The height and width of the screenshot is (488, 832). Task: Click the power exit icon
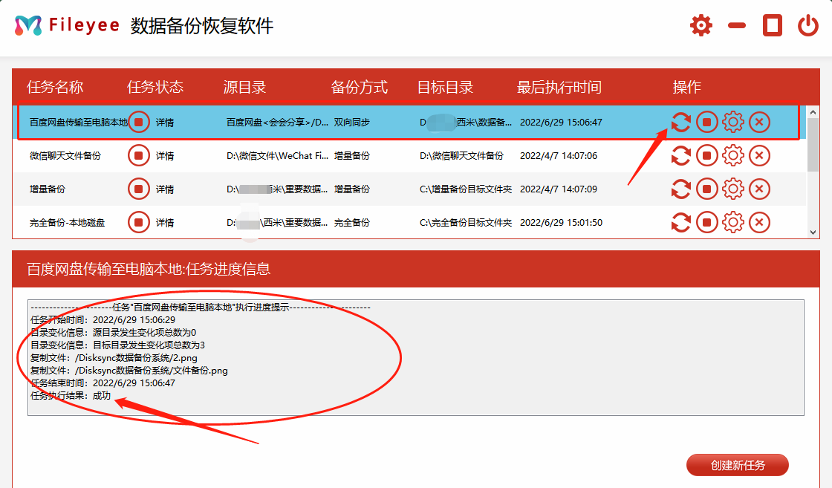pos(809,25)
